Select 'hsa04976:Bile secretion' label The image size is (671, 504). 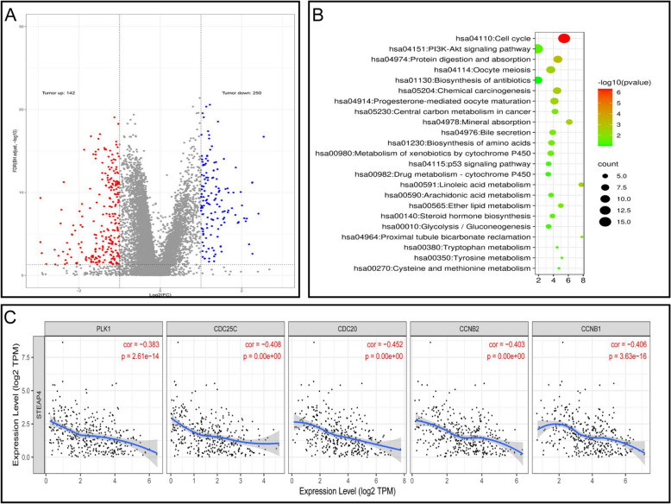(486, 132)
